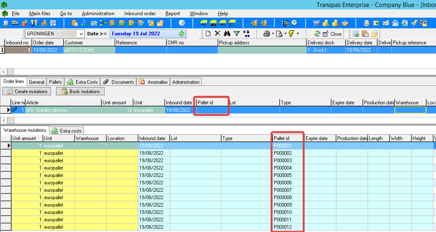Image resolution: width=436 pixels, height=232 pixels.
Task: Click the Create mutations button
Action: click(28, 91)
